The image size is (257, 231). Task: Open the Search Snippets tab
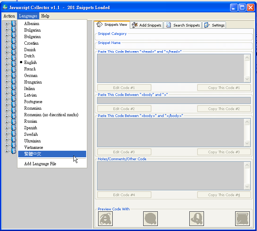(x=183, y=25)
